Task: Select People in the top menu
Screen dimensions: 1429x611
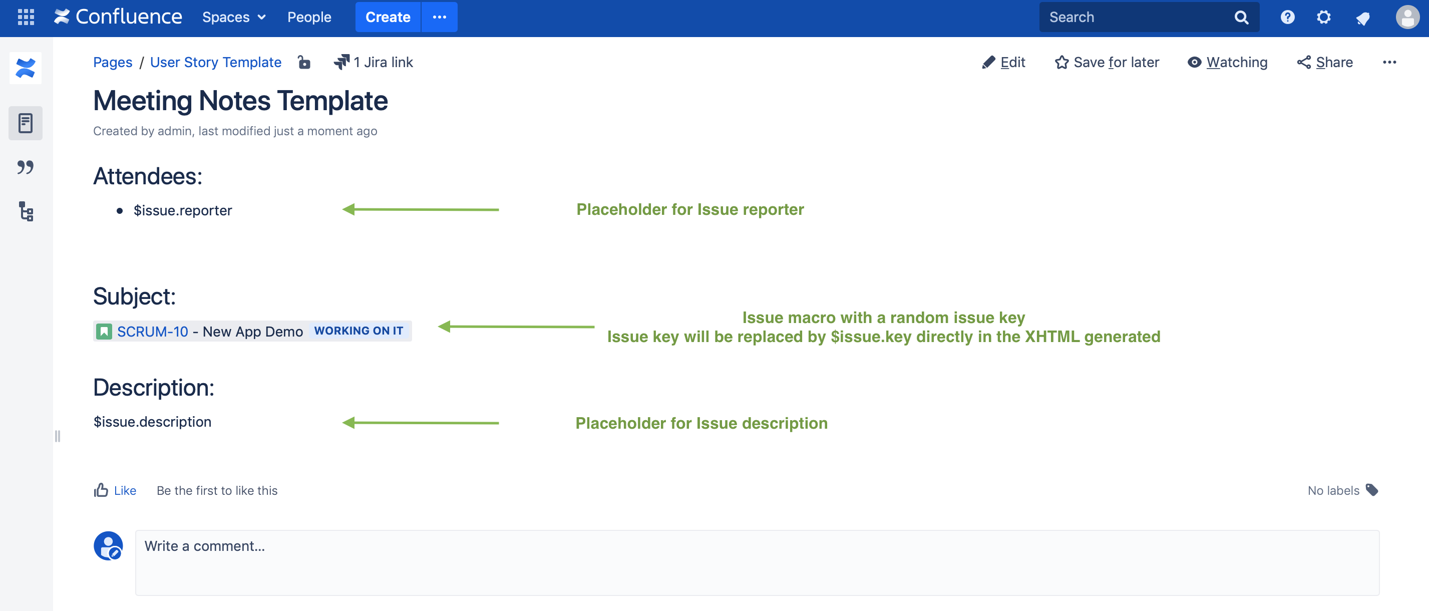Action: [x=309, y=17]
